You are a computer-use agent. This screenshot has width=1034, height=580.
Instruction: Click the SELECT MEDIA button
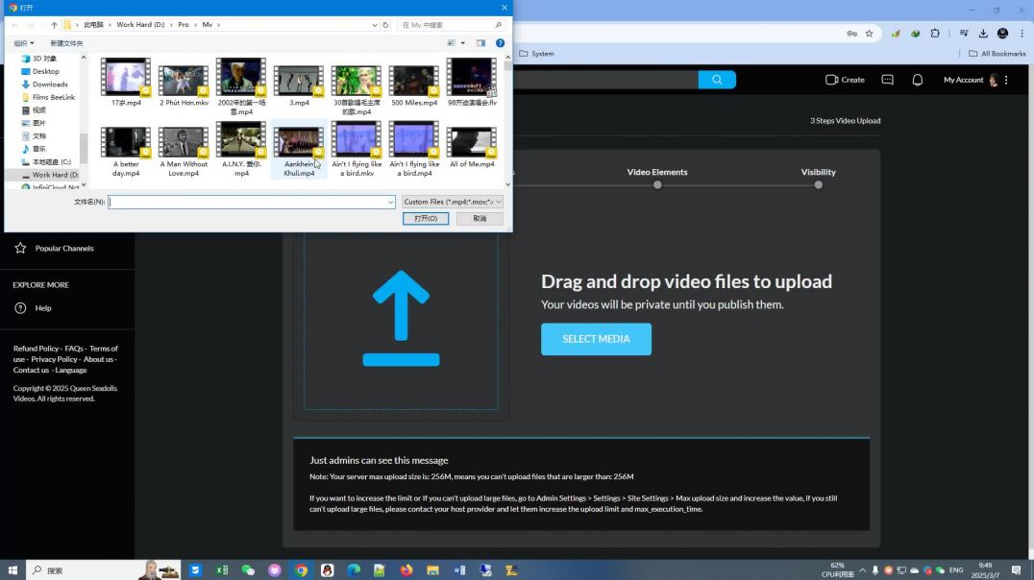(x=596, y=339)
